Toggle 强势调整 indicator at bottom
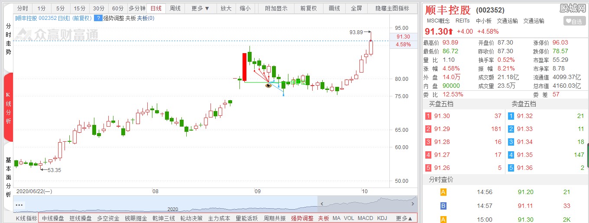 click(x=302, y=218)
